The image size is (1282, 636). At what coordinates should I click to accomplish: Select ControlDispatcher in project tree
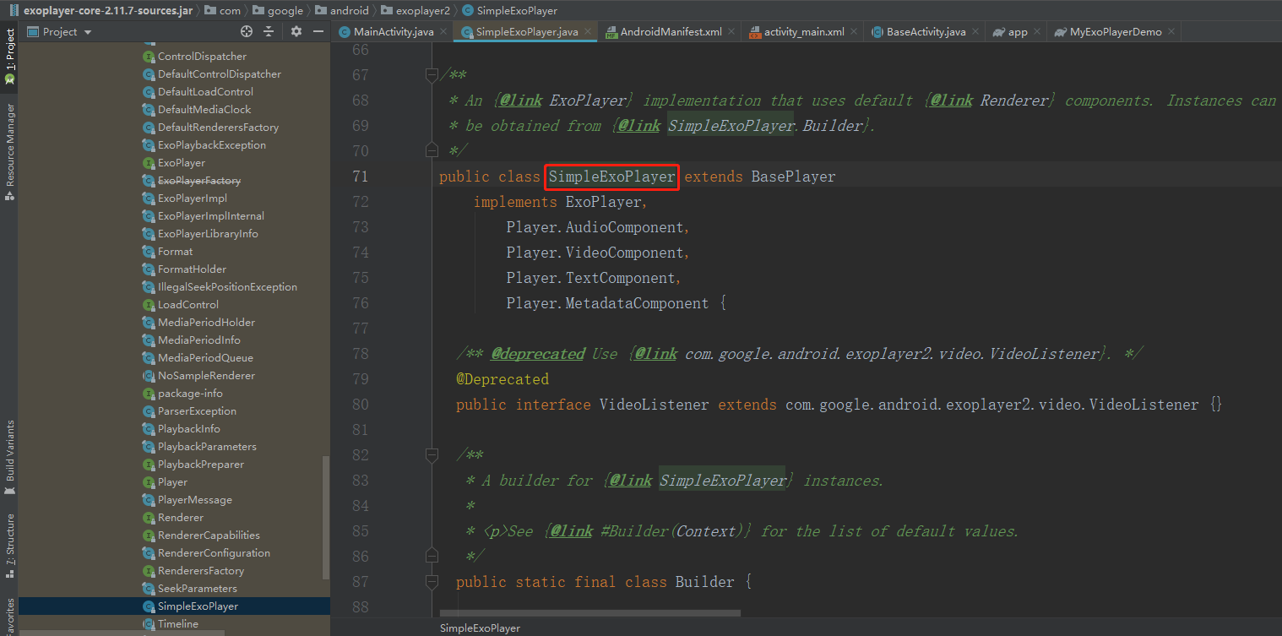(202, 57)
